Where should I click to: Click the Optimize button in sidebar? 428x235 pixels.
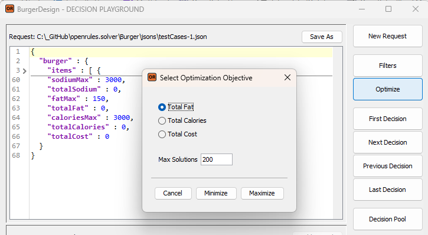tap(388, 89)
